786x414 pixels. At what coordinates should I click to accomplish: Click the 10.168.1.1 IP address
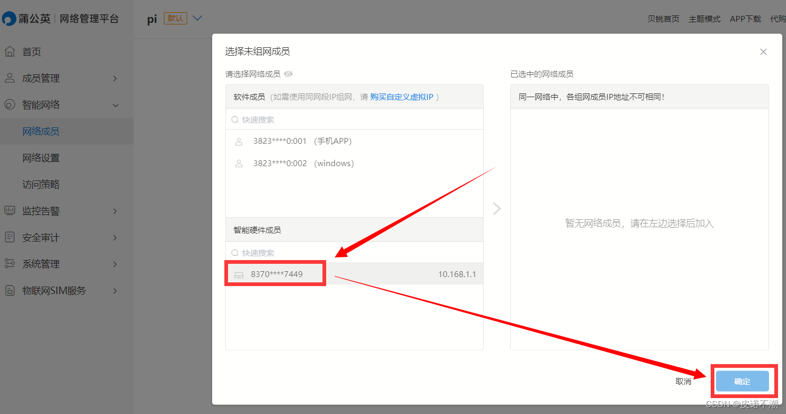457,274
